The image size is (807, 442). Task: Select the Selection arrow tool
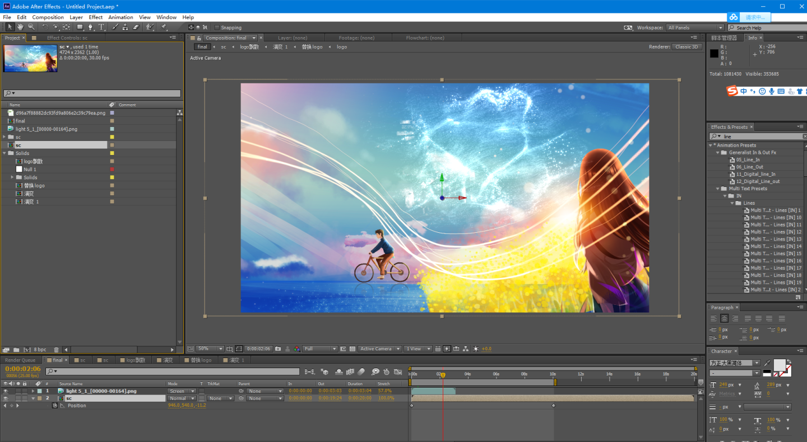point(10,27)
